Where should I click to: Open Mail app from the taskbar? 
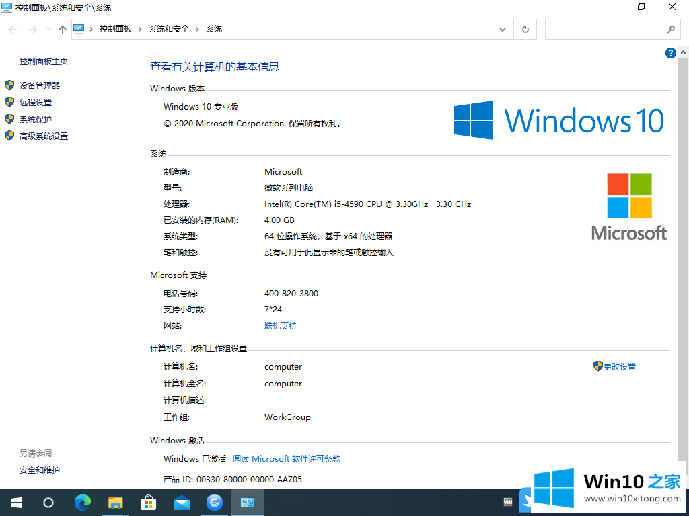[182, 503]
